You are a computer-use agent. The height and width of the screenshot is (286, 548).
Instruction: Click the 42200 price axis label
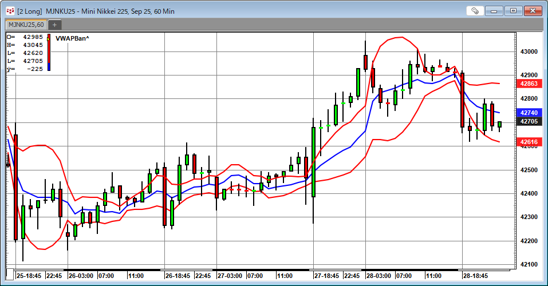(529, 241)
